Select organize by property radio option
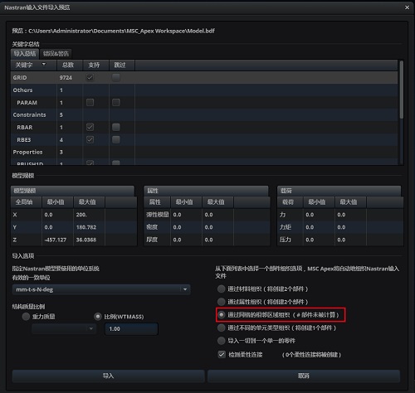This screenshot has height=393, width=415. (221, 302)
